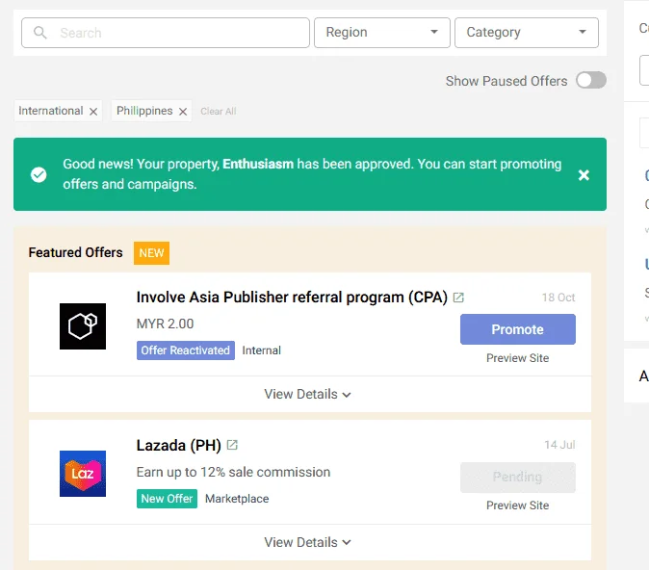This screenshot has width=649, height=570.
Task: Open Lazada (PH) offer title
Action: coord(179,446)
